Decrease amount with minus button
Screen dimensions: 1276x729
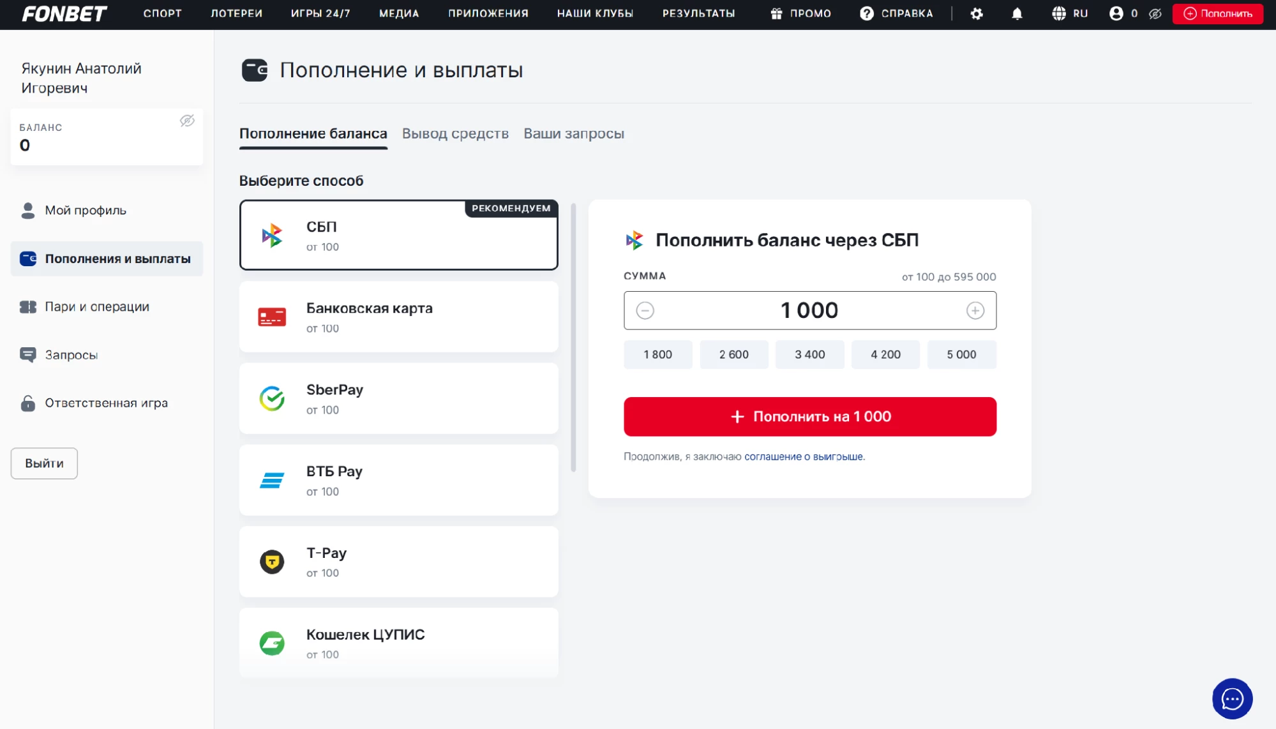pyautogui.click(x=645, y=310)
